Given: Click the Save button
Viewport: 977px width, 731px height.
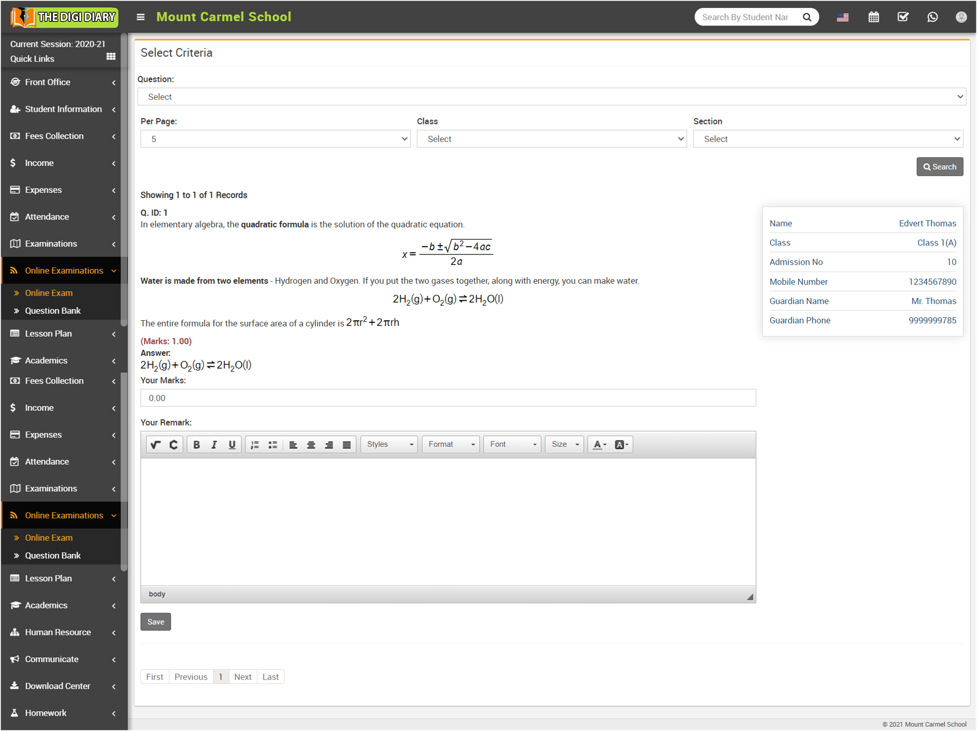Looking at the screenshot, I should coord(155,622).
